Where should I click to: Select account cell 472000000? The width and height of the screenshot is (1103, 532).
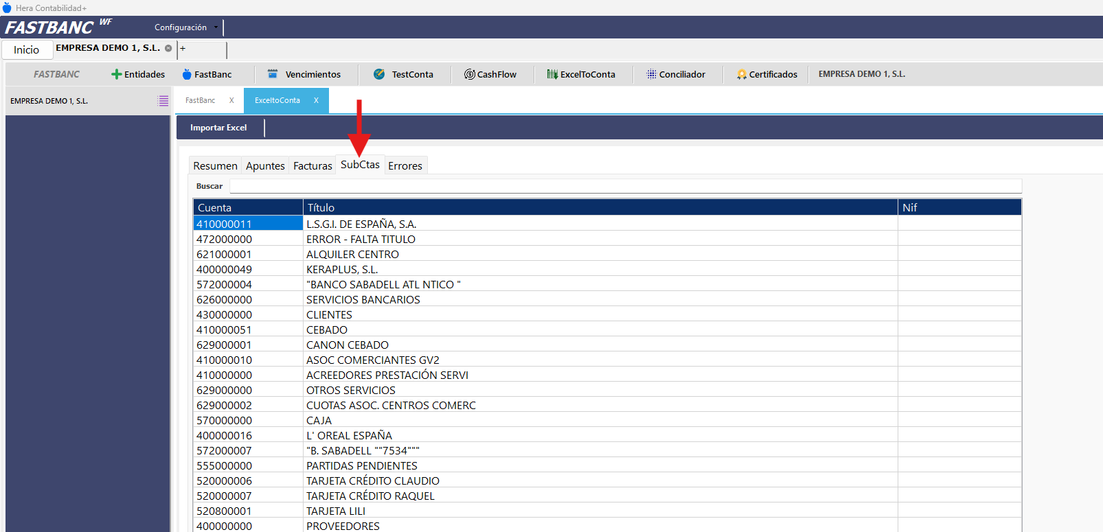click(248, 239)
